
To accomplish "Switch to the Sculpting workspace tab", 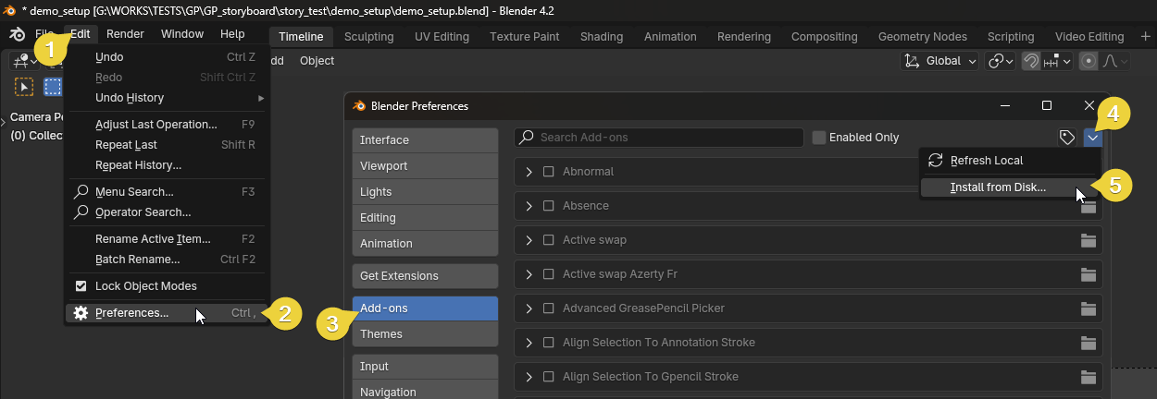I will pyautogui.click(x=368, y=37).
